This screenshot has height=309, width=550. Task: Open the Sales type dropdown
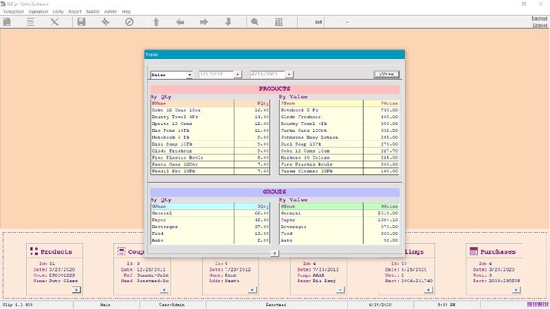pos(189,75)
